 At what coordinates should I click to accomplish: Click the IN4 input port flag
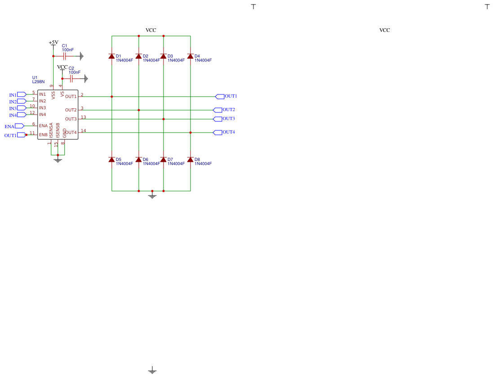(x=22, y=115)
